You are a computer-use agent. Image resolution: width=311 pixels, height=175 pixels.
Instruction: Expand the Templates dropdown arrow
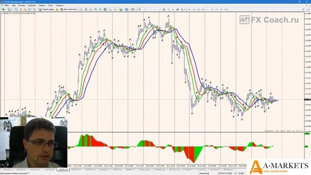[135, 9]
